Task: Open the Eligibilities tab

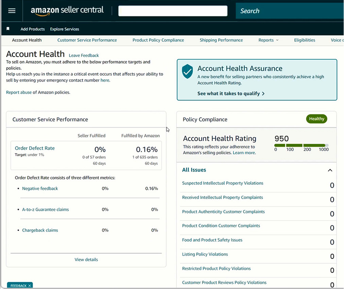Action: pos(305,40)
